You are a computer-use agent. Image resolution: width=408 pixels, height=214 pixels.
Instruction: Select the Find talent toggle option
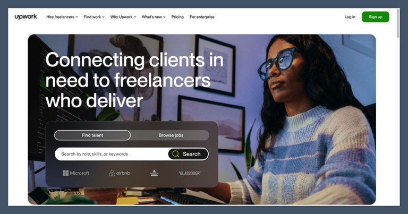(x=92, y=135)
